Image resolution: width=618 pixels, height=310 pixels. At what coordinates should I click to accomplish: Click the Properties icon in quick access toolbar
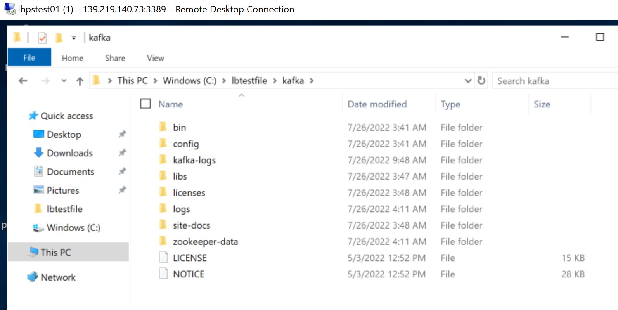point(42,38)
